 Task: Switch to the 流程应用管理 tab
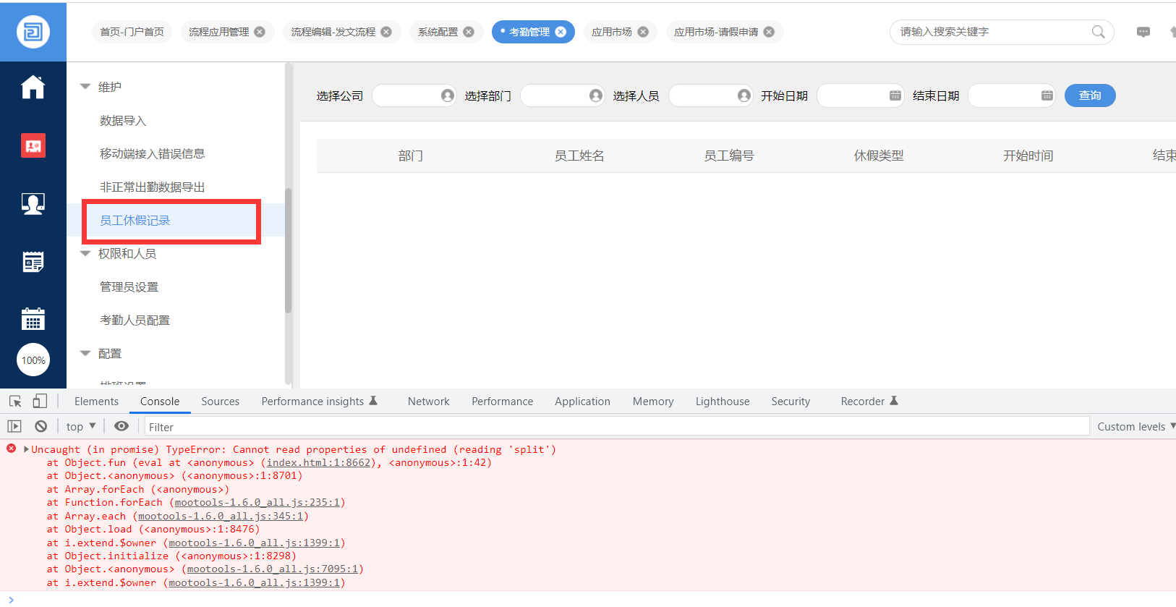click(x=218, y=32)
